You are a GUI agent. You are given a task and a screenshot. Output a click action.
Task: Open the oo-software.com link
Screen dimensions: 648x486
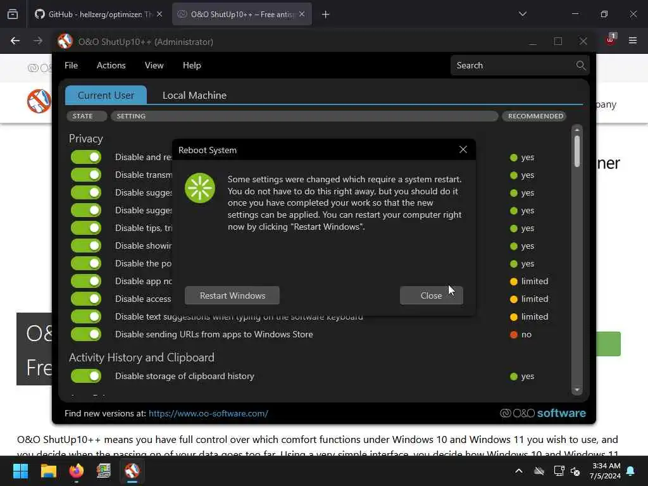[x=208, y=413]
